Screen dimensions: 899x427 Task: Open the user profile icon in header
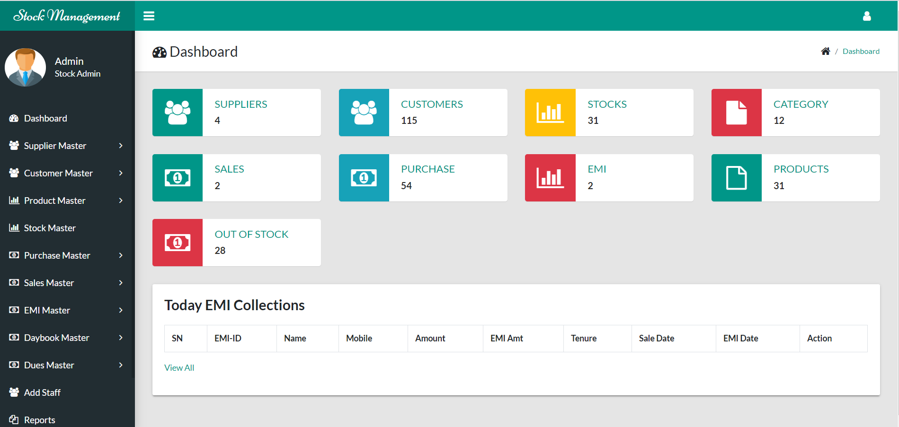coord(866,16)
